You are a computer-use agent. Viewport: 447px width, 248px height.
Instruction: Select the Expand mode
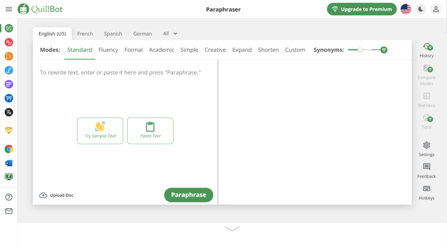click(242, 50)
